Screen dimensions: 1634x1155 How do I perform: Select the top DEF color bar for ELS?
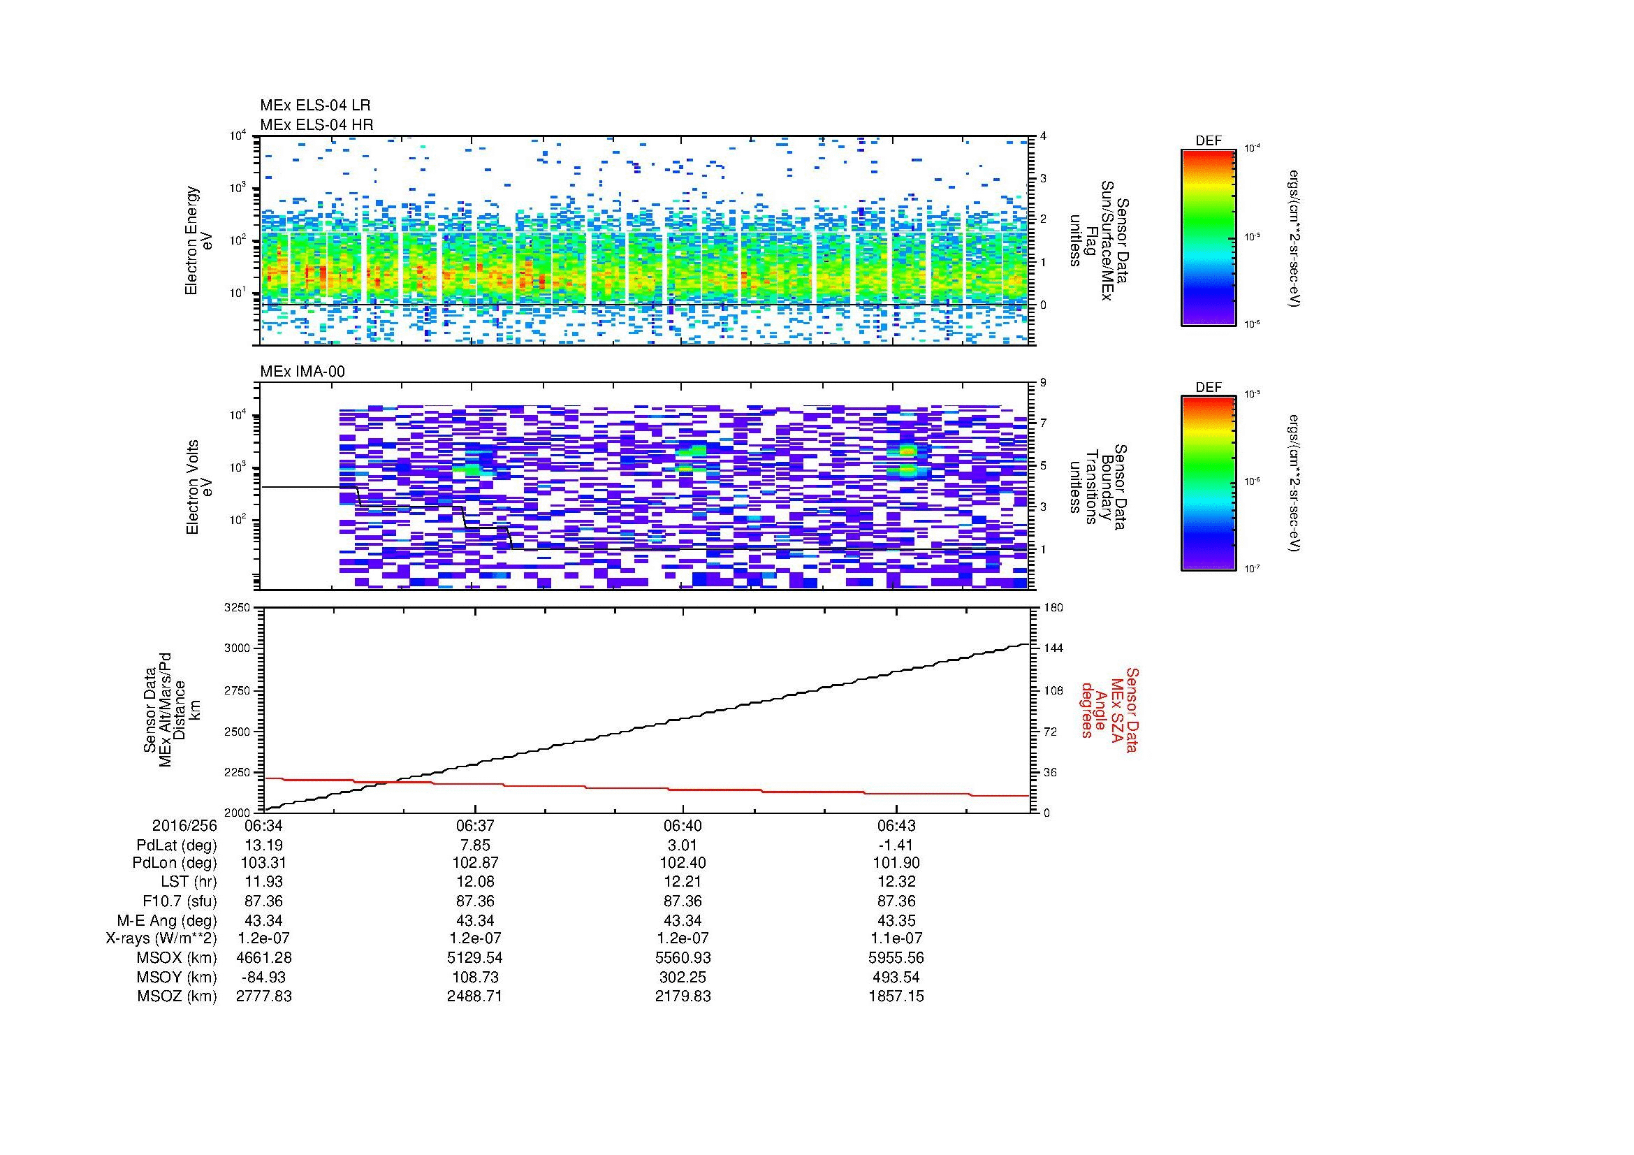pos(1209,237)
